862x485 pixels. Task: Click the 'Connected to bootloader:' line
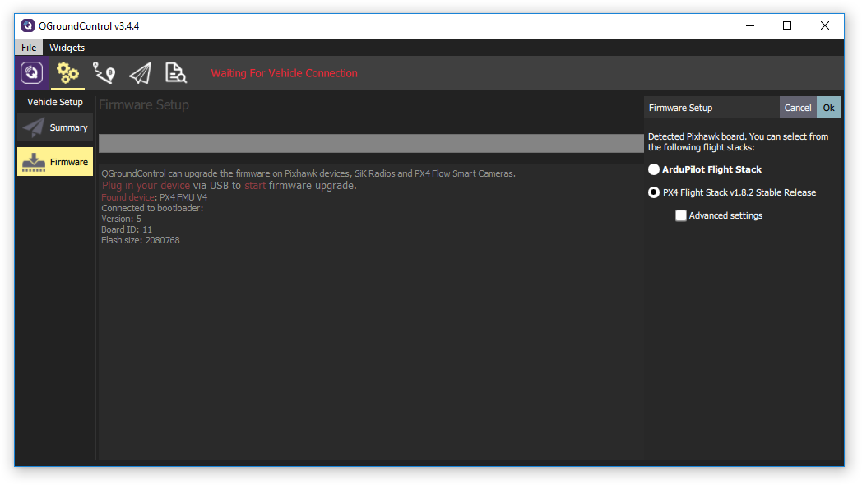tap(152, 208)
